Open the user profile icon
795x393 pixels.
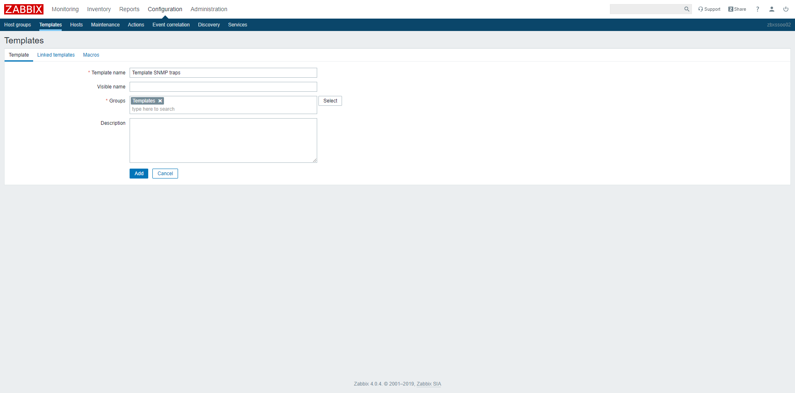[x=771, y=9]
